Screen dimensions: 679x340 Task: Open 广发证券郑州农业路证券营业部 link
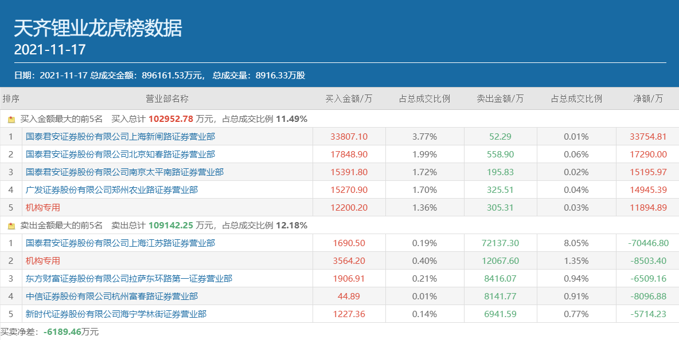[x=112, y=190]
